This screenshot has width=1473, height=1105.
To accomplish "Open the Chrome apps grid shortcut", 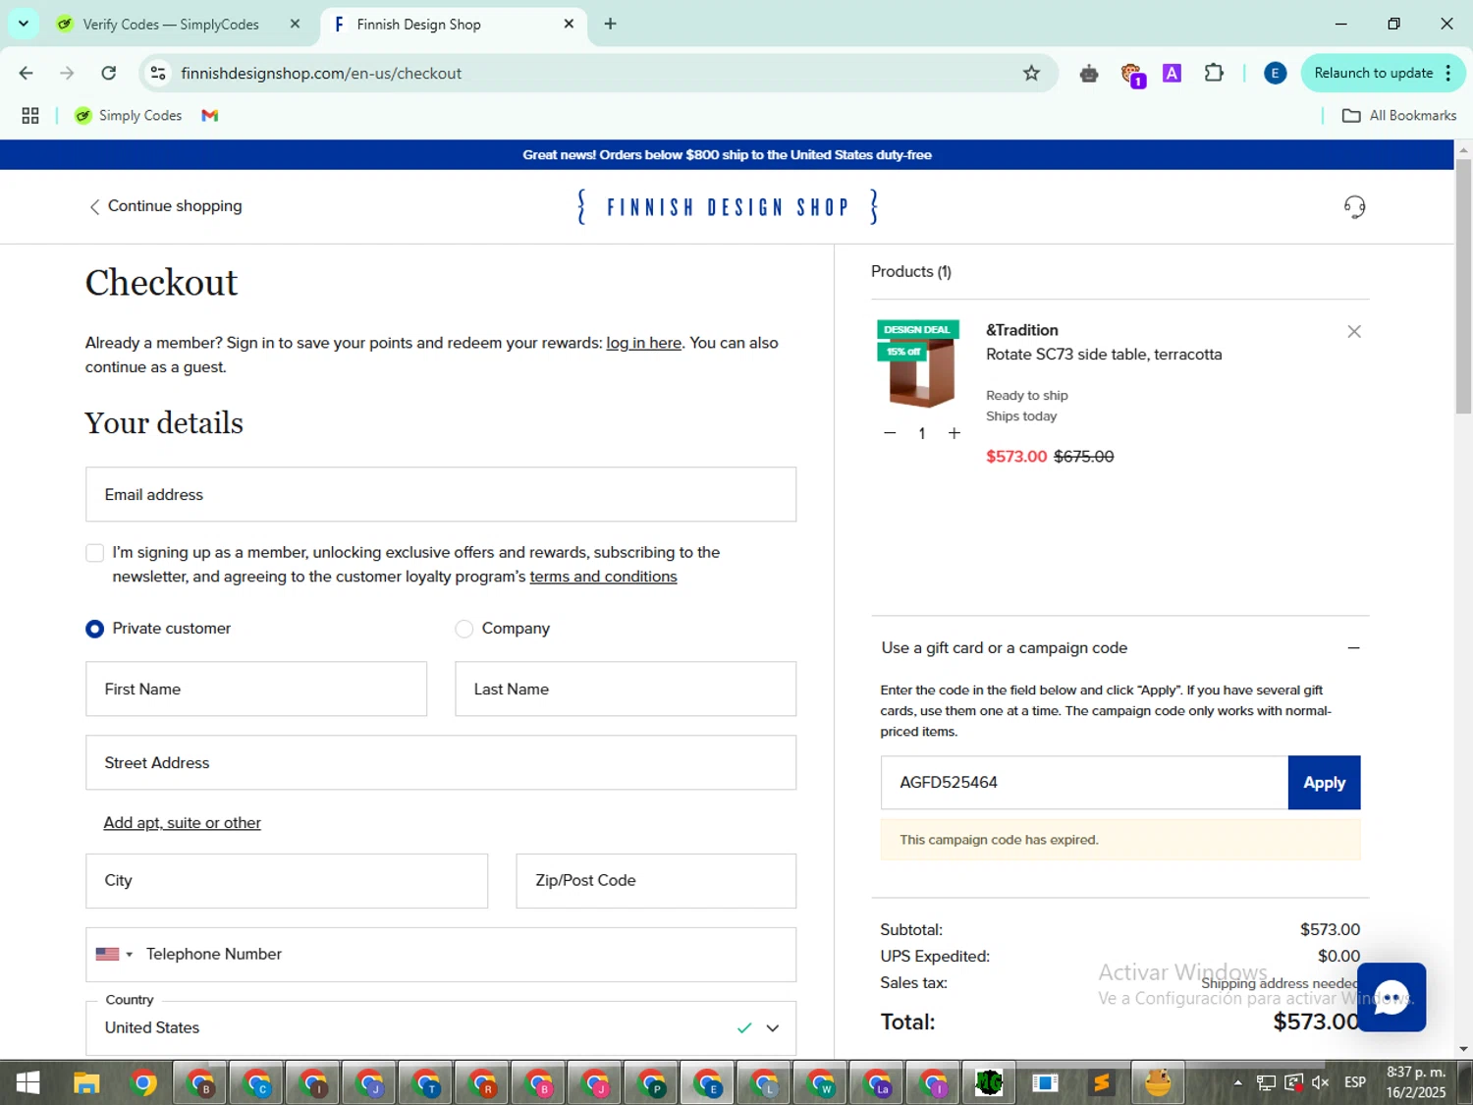I will (30, 116).
